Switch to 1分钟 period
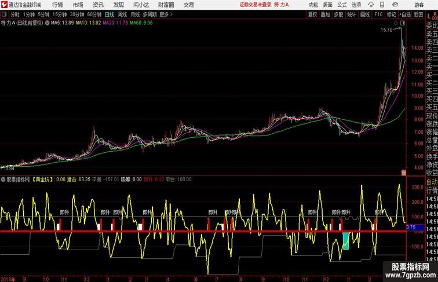The width and height of the screenshot is (438, 282). pos(29,14)
